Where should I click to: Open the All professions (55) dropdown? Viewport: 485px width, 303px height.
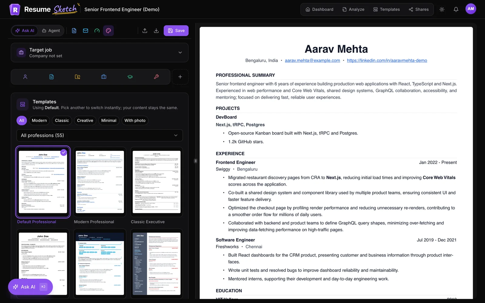click(100, 135)
